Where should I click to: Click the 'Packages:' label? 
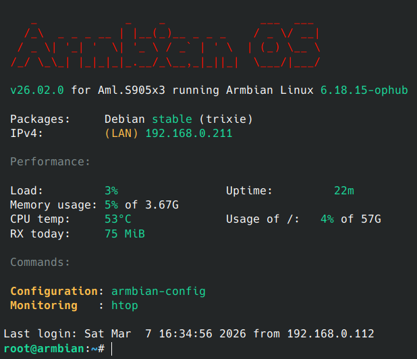40,119
